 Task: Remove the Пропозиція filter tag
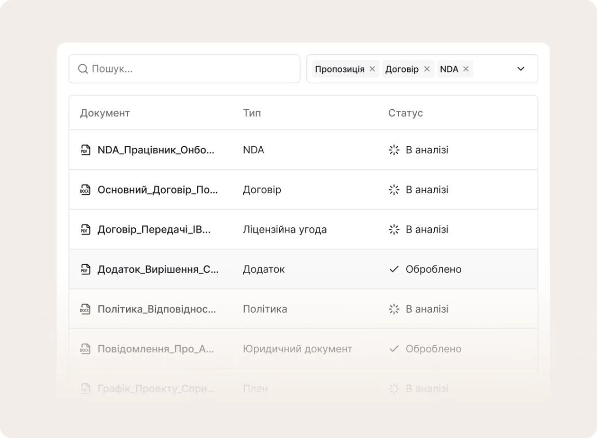372,69
